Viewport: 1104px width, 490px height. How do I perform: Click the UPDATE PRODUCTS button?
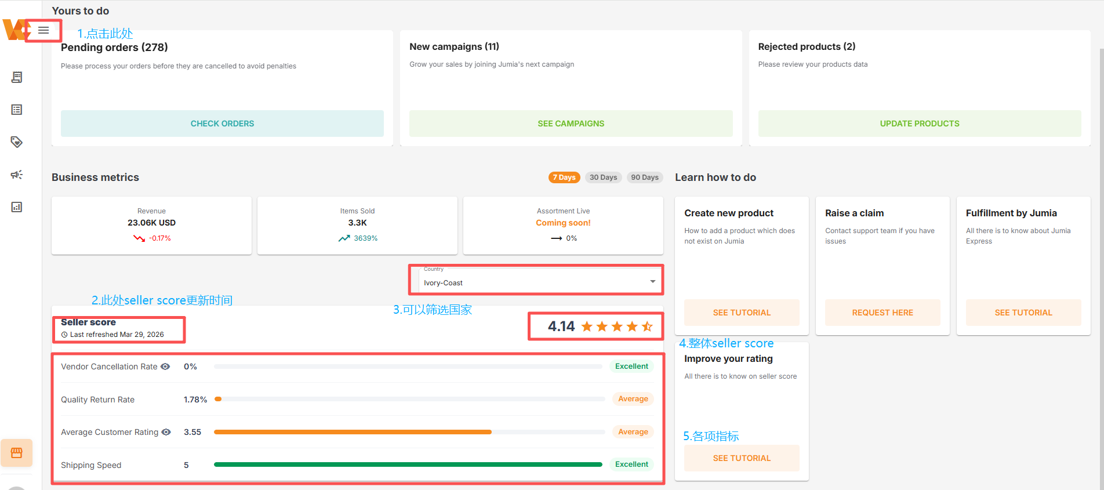click(919, 124)
